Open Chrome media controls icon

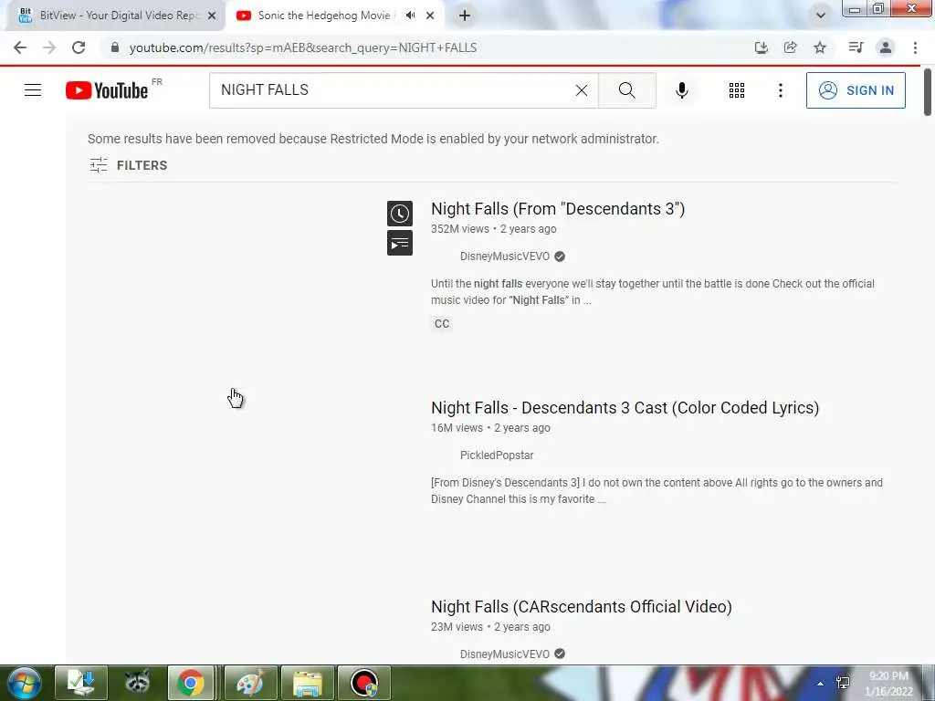[856, 47]
